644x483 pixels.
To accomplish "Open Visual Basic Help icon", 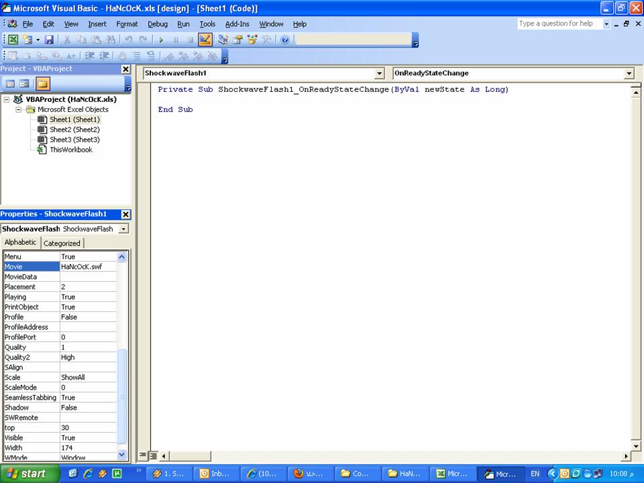I will [x=284, y=40].
